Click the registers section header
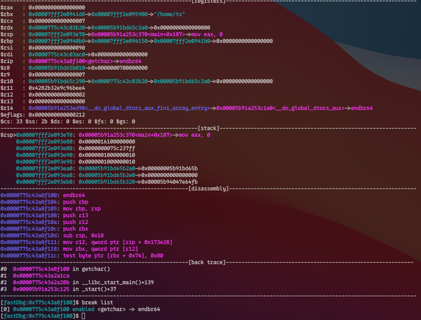Viewport: 421px width, 320px height. click(x=208, y=2)
